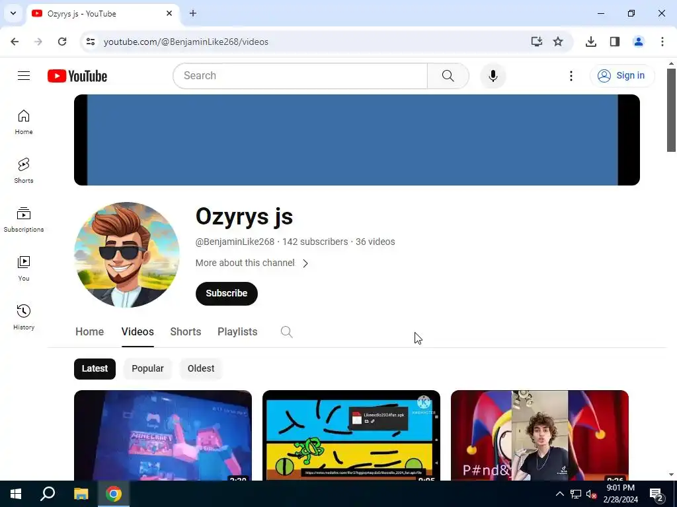Viewport: 677px width, 507px height.
Task: Show hidden system tray icons
Action: [x=559, y=494]
